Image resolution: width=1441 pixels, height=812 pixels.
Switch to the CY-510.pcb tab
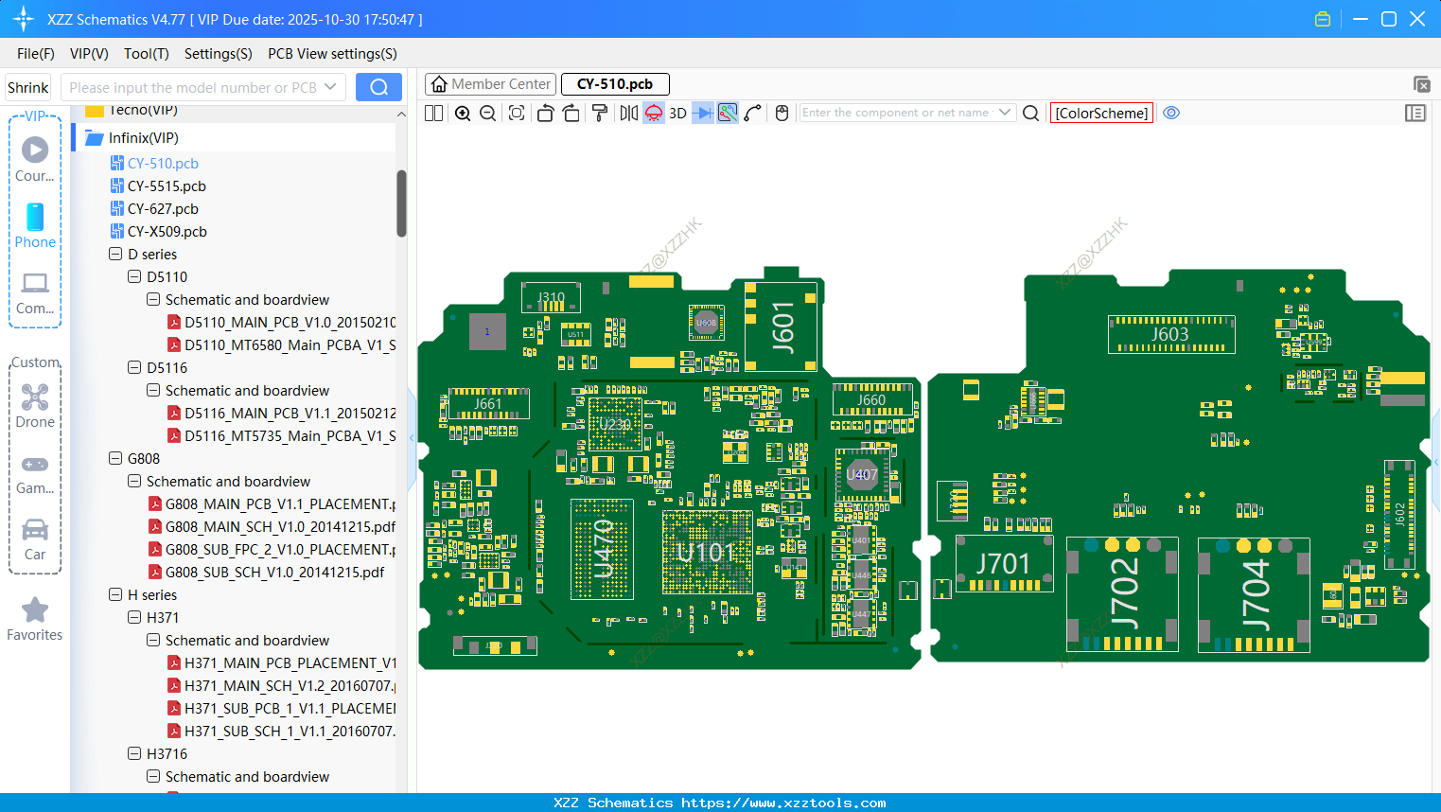point(615,83)
